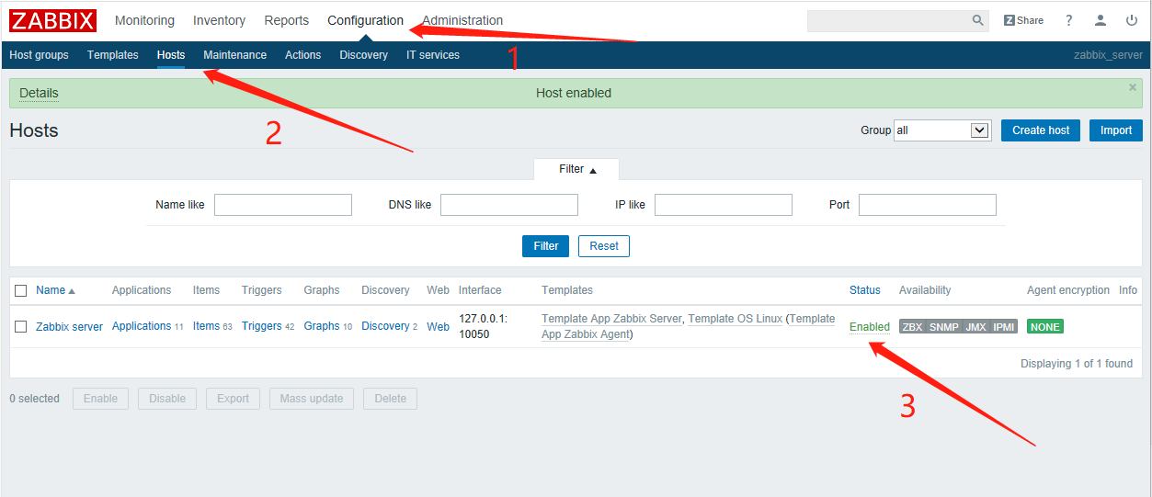Image resolution: width=1152 pixels, height=497 pixels.
Task: Click the Enable bulk action button
Action: [100, 399]
